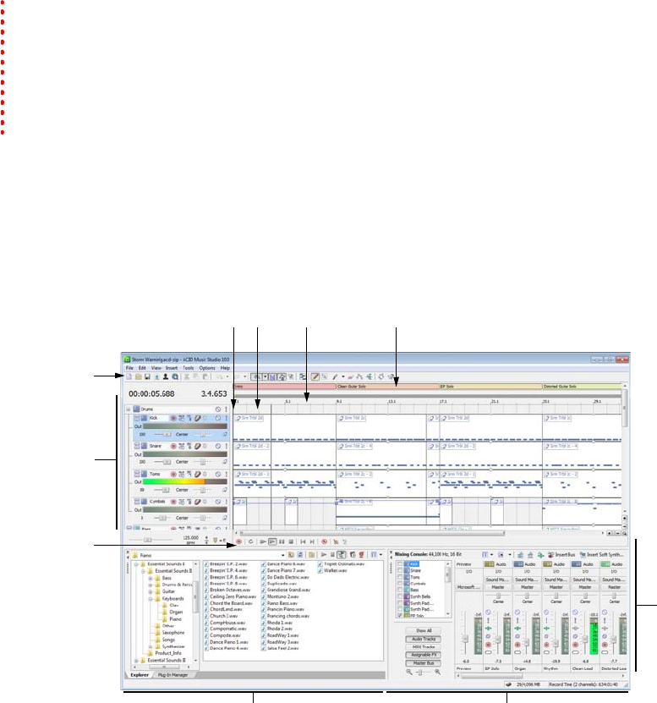This screenshot has height=703, width=657.
Task: Click the Solo icon on Toms track
Action: [x=226, y=474]
